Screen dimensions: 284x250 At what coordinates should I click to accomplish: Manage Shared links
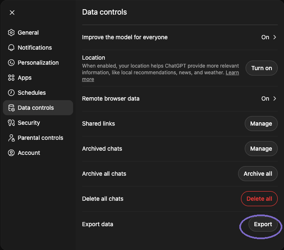(261, 124)
